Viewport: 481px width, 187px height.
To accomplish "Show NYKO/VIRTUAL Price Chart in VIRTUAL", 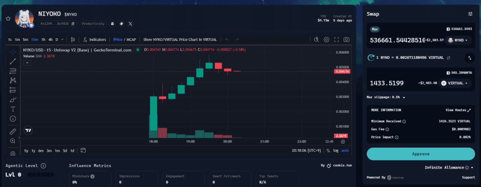I will pyautogui.click(x=180, y=39).
